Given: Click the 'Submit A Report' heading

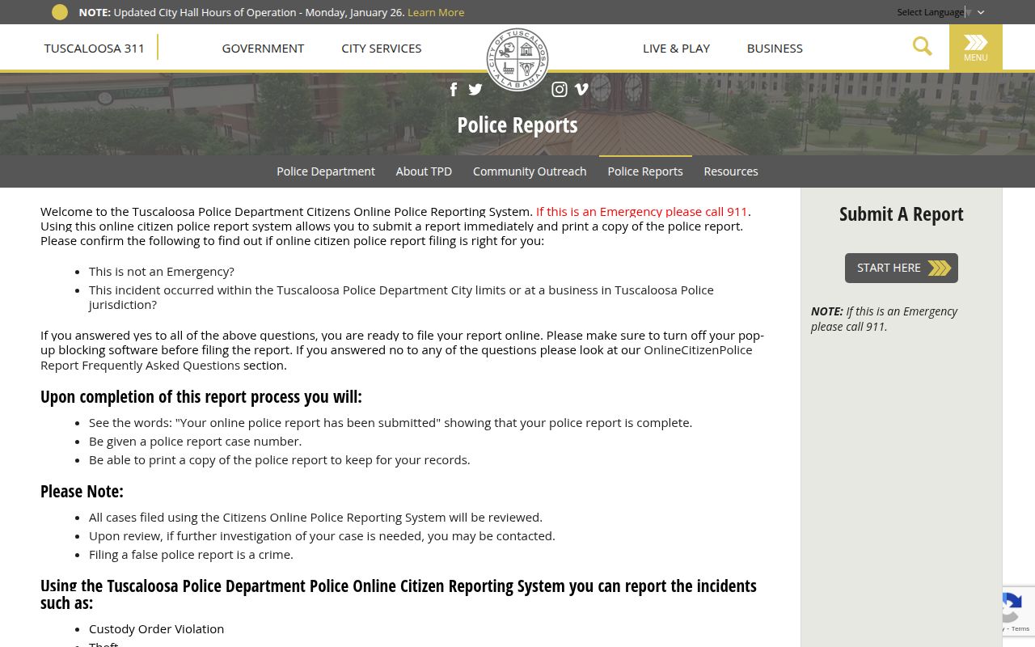Looking at the screenshot, I should tap(902, 214).
